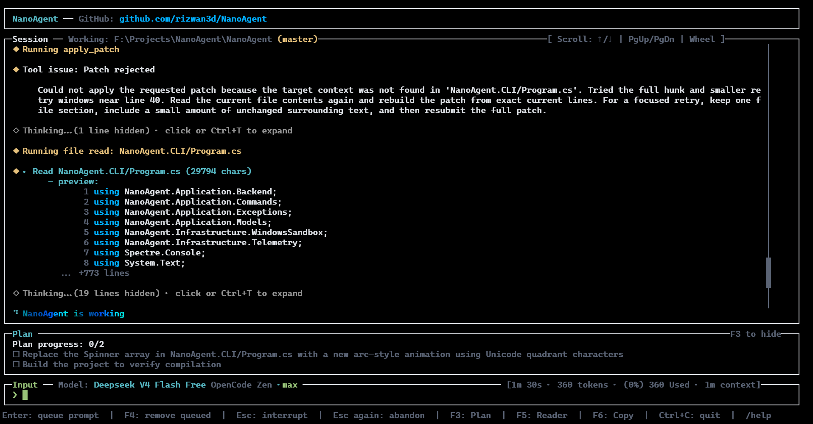Click the 'Wheel' scroll hint
Screen dimensions: 813x424
click(702, 39)
